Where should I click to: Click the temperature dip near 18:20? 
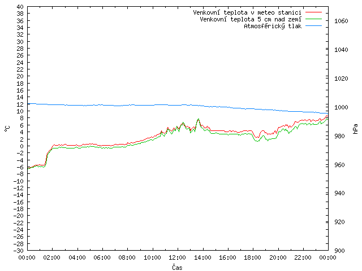click(257, 139)
